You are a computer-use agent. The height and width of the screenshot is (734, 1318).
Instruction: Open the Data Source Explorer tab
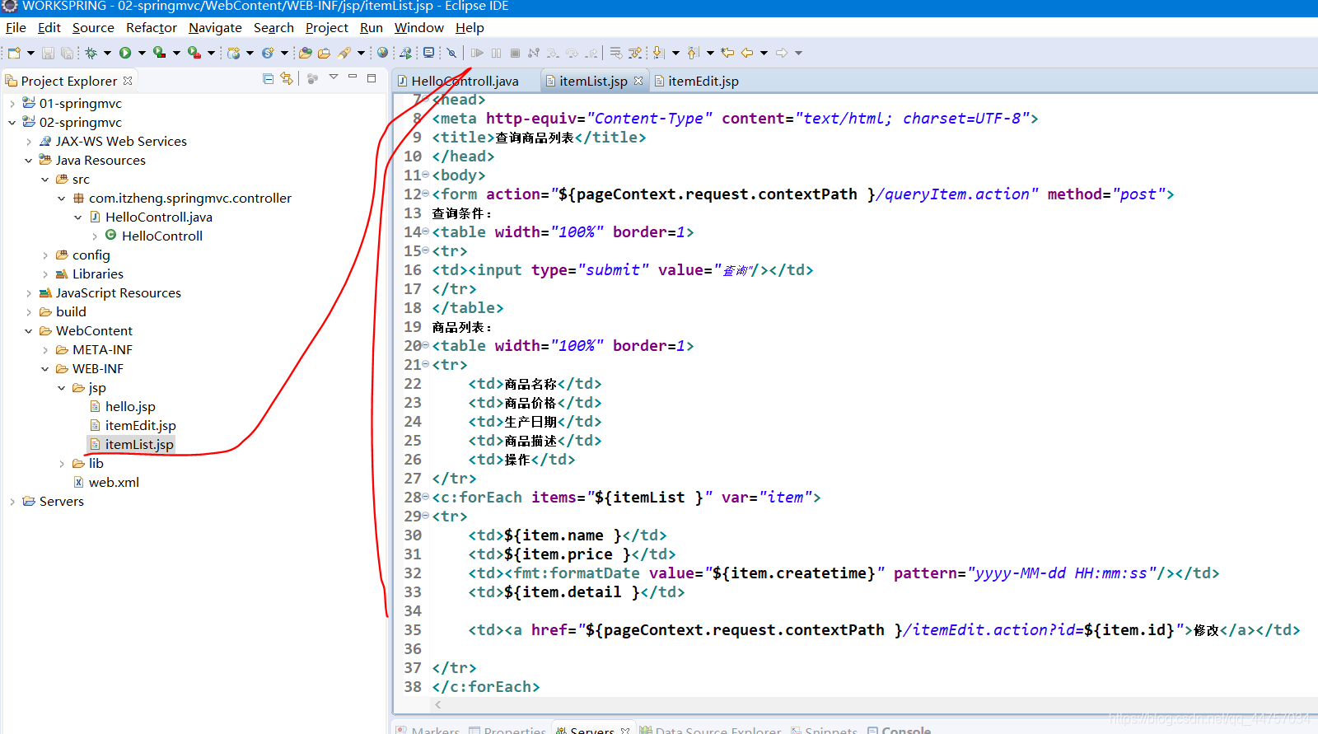point(710,729)
